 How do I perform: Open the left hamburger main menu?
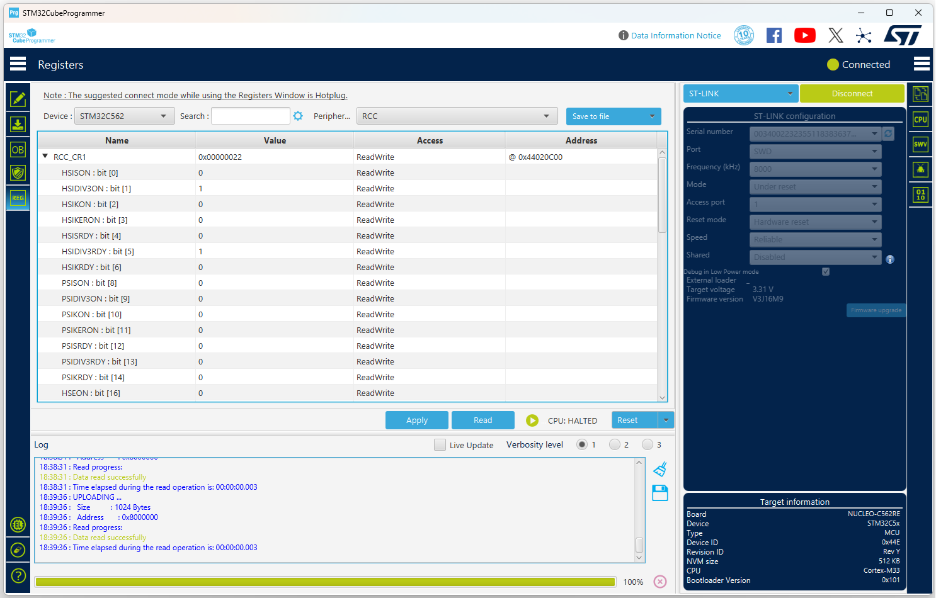[x=18, y=64]
